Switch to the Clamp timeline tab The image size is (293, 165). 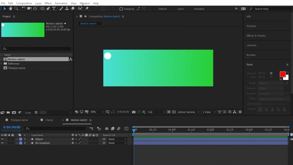tap(49, 120)
